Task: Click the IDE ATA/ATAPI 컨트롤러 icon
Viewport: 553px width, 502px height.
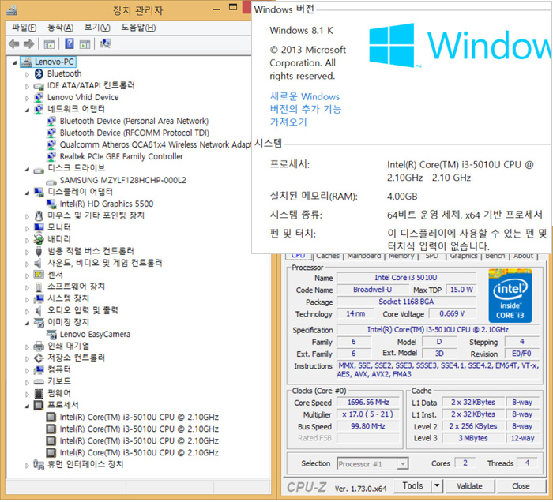Action: point(39,86)
